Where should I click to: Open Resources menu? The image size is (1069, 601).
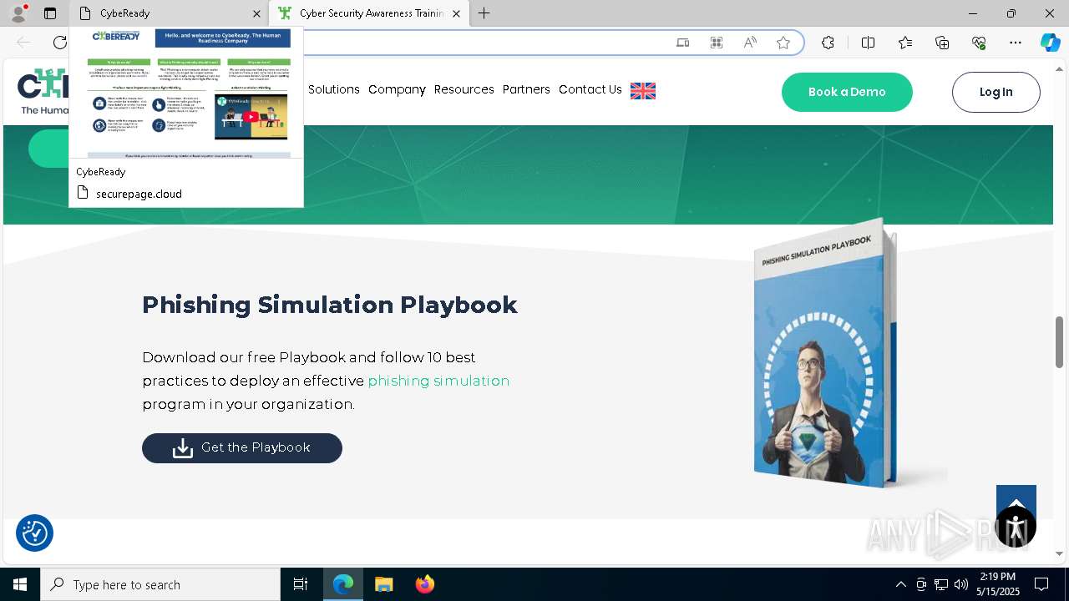point(464,89)
